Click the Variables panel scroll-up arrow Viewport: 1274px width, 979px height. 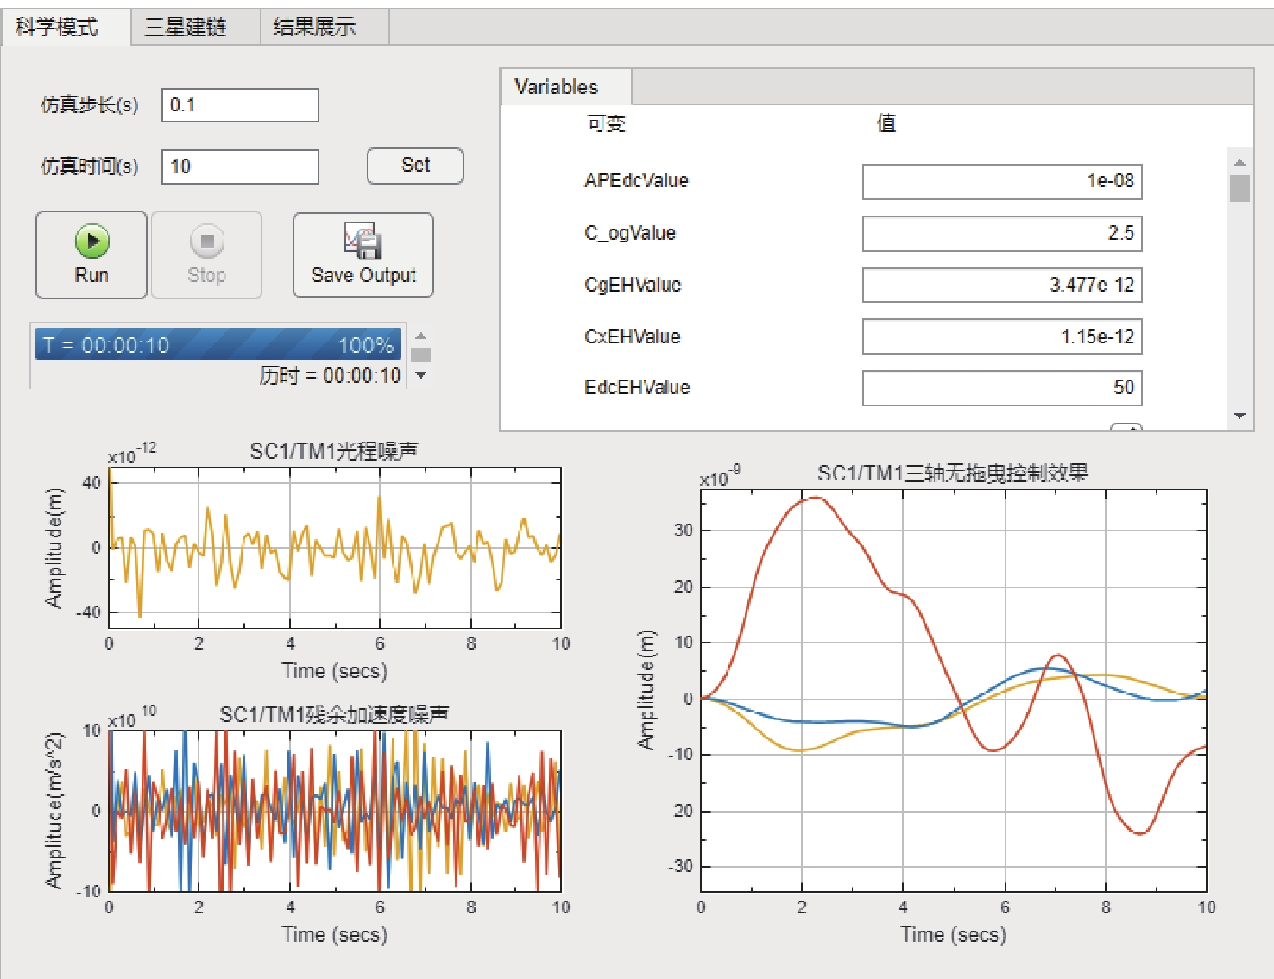click(x=1240, y=162)
